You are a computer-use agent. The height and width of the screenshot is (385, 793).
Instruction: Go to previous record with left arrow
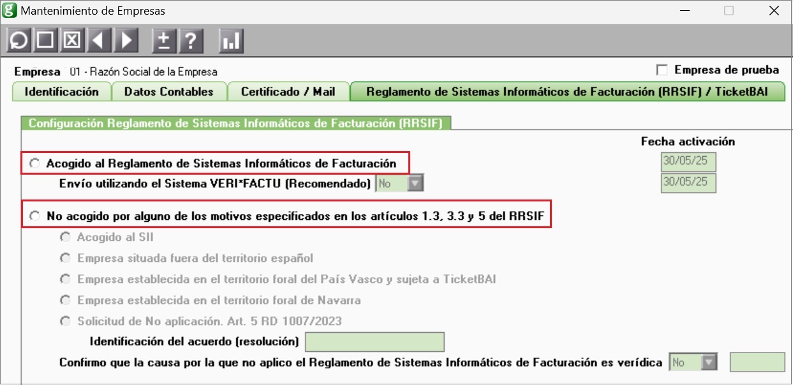point(98,41)
